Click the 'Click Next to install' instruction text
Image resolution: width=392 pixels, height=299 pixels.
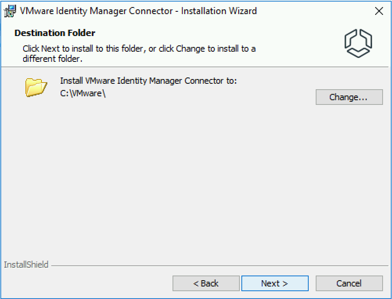pos(139,54)
